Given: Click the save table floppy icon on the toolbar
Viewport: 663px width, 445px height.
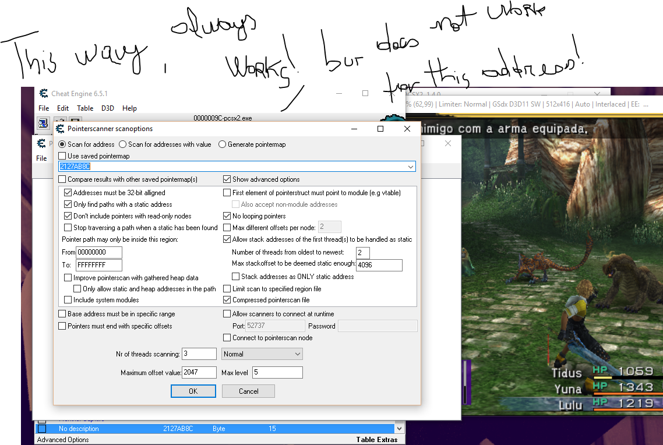Looking at the screenshot, I should 76,121.
